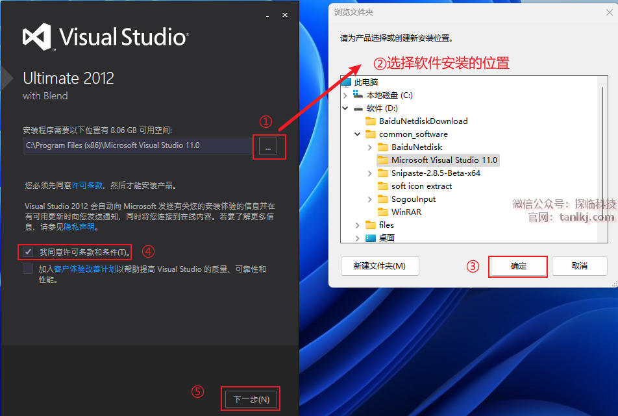Click the soft icon extract folder icon
The width and height of the screenshot is (618, 416).
point(383,186)
